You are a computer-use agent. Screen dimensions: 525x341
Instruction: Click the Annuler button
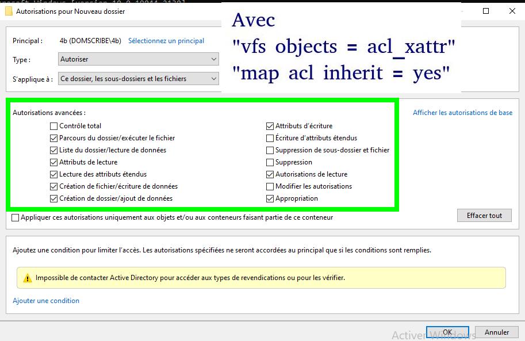pyautogui.click(x=496, y=332)
